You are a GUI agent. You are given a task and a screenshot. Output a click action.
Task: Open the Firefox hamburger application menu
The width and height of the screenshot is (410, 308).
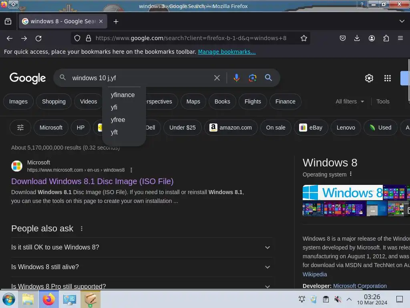400,38
